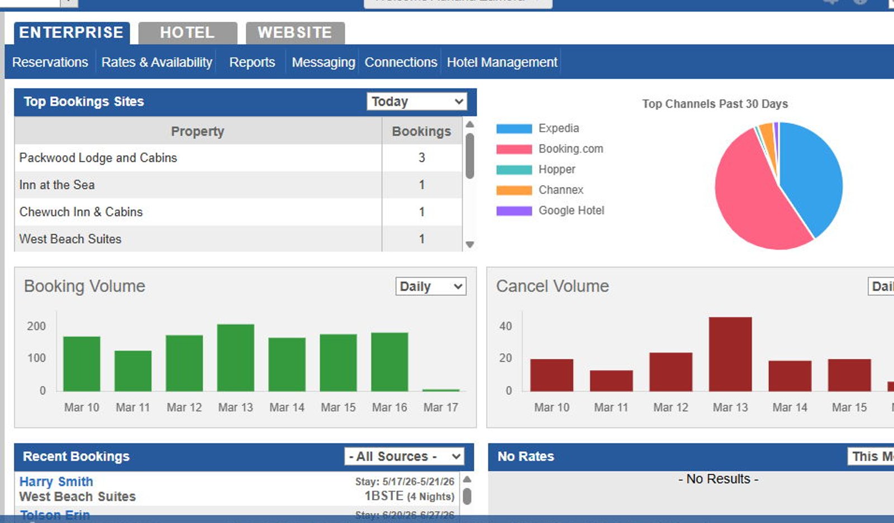Open the Messaging menu
The width and height of the screenshot is (894, 523).
324,62
